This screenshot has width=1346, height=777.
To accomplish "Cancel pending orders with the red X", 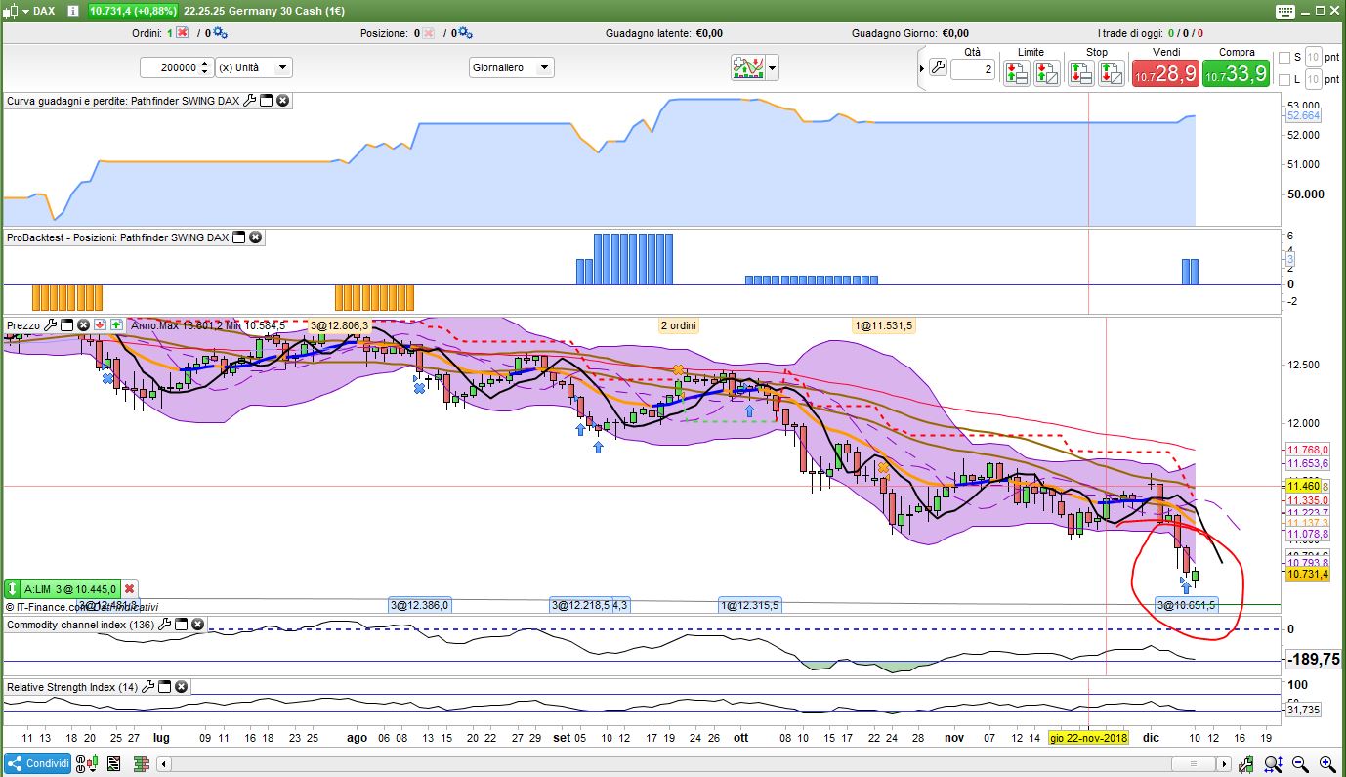I will point(182,33).
